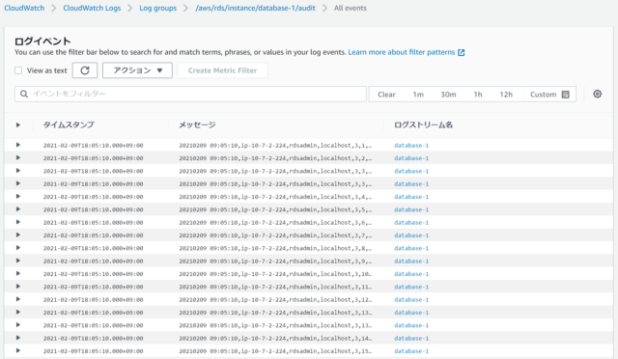Expand log event row ending localhost,3,14
Viewport: 618px width, 359px height.
pos(17,338)
